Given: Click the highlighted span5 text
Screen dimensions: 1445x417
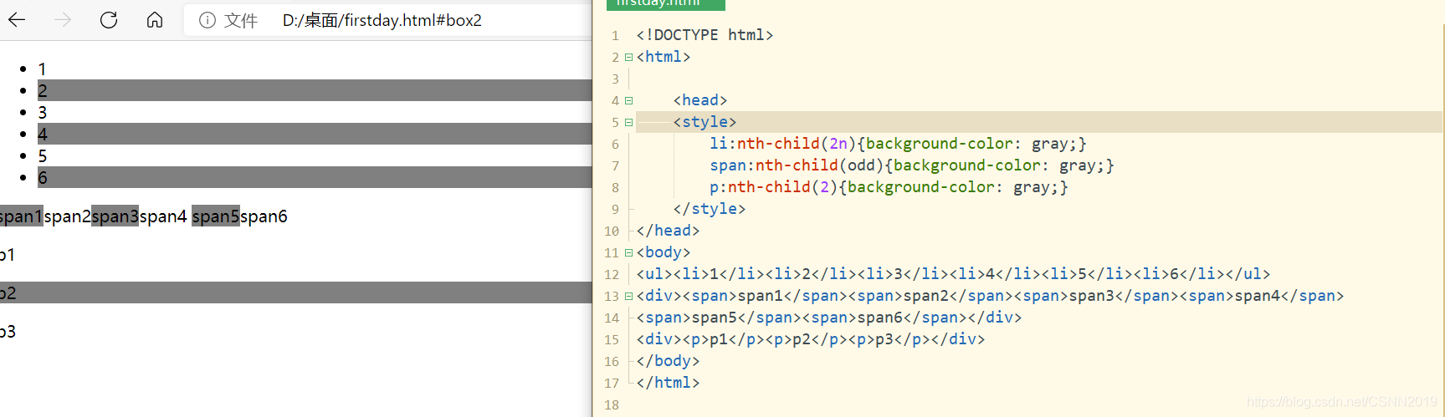Looking at the screenshot, I should [216, 216].
